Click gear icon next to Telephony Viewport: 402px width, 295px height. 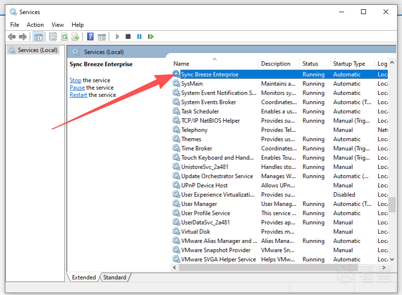pos(176,129)
